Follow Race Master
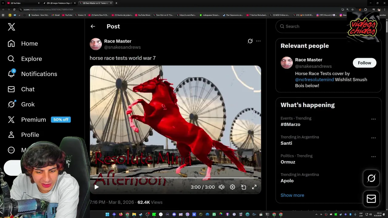Screen dimensions: 388x218 [x=364, y=63]
